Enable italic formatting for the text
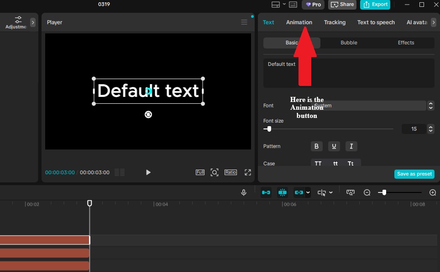This screenshot has height=272, width=440. click(351, 146)
